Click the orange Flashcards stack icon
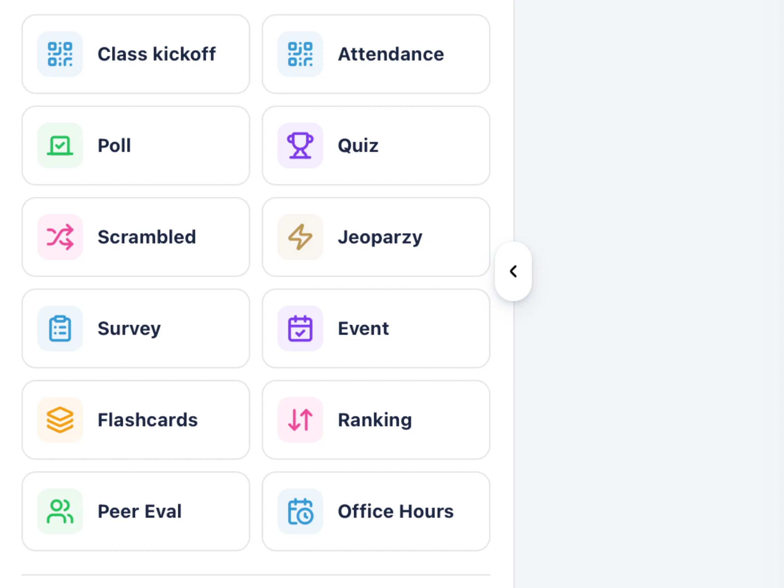 click(x=60, y=420)
